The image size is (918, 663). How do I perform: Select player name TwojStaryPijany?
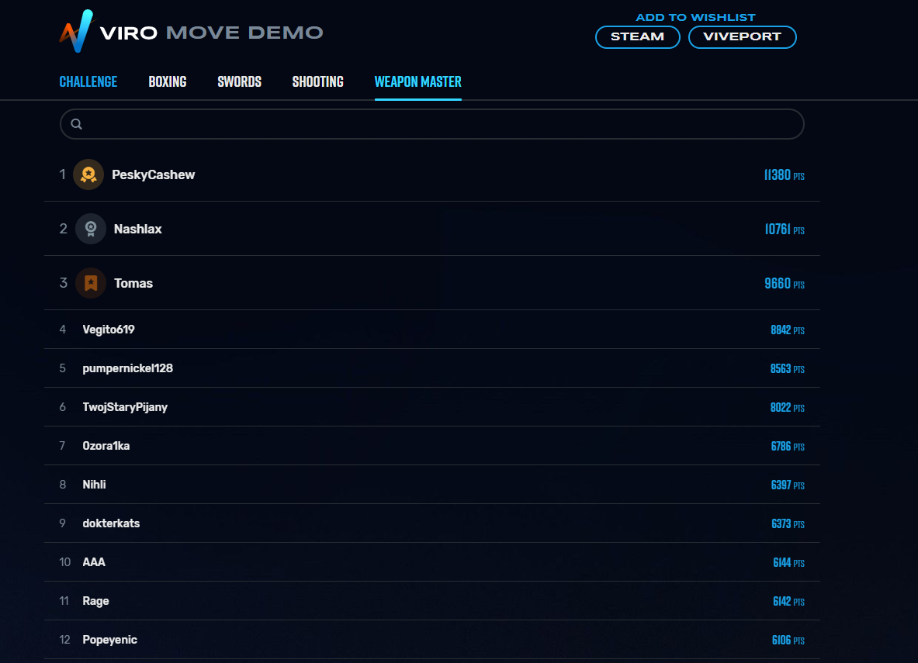pos(125,407)
